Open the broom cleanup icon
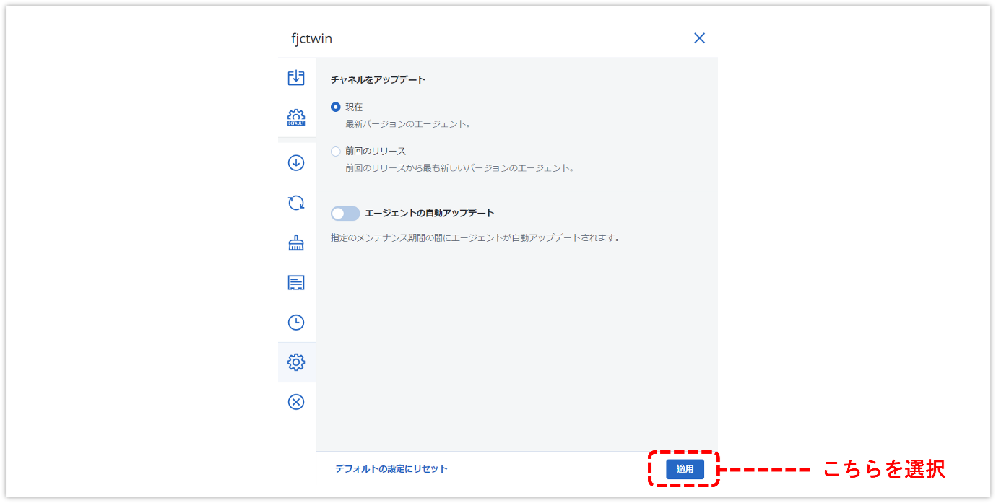This screenshot has width=996, height=503. tap(296, 243)
